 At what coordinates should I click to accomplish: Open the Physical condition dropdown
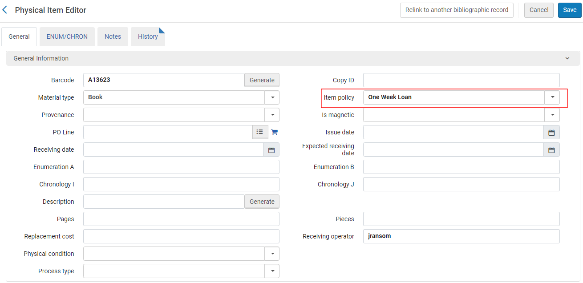click(272, 254)
